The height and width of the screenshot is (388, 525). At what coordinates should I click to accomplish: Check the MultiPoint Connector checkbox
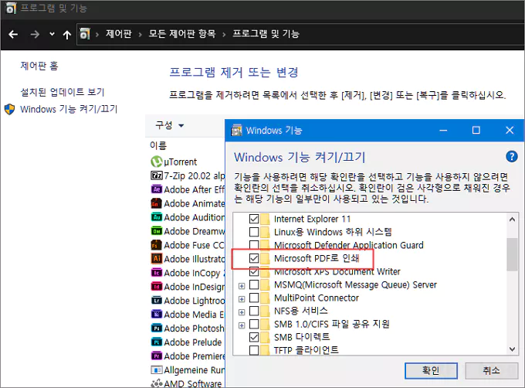(x=254, y=298)
